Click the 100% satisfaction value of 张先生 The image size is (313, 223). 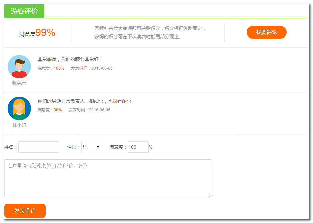(x=59, y=68)
